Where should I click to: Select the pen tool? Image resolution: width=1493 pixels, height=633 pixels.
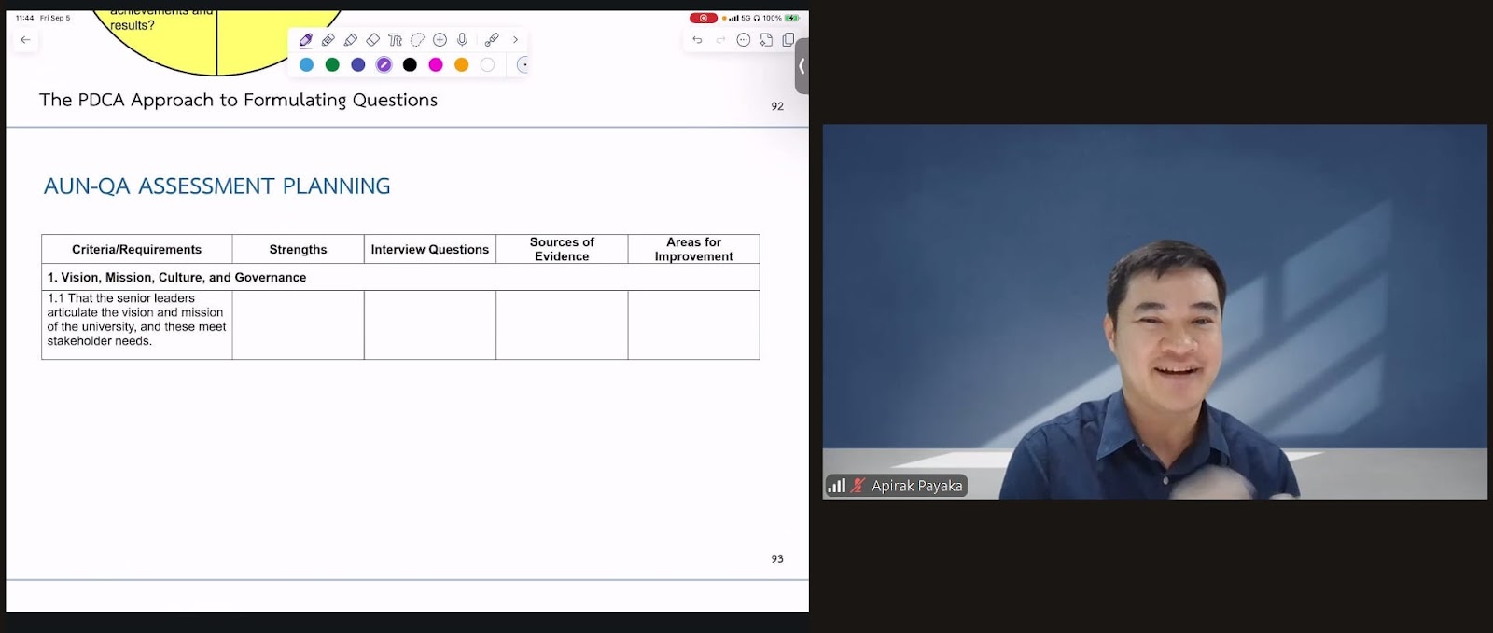click(306, 40)
